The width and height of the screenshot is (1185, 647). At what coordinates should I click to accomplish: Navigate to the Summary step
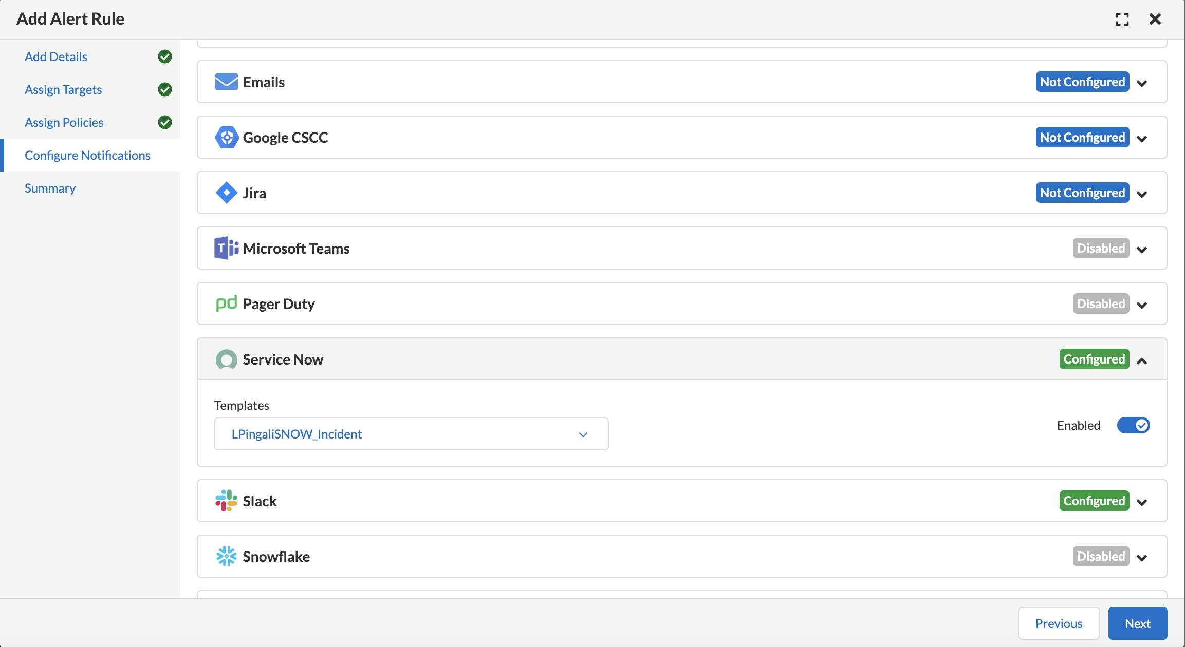pos(49,187)
